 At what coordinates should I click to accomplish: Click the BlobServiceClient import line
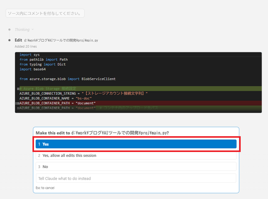(67, 79)
